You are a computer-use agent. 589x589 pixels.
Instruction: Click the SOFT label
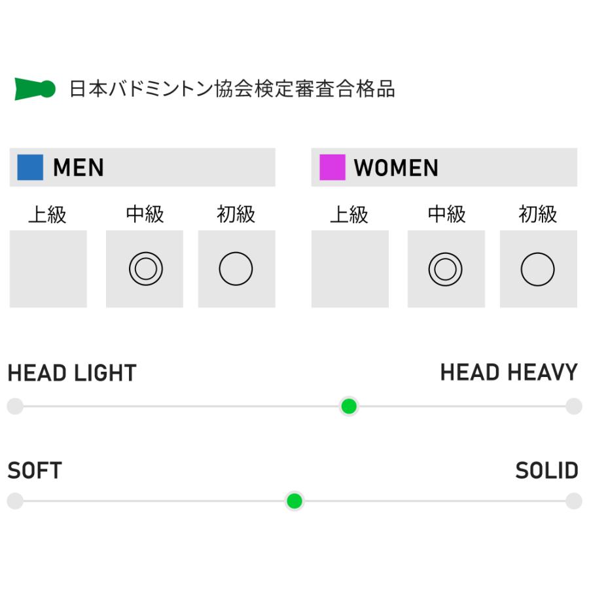35,471
